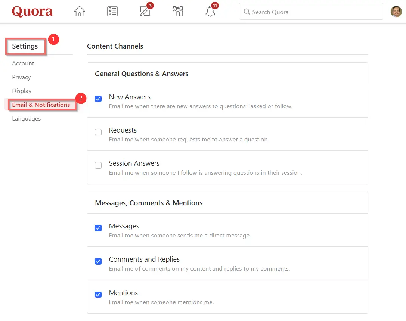This screenshot has height=321, width=406.
Task: Focus the Search Quora field
Action: (311, 12)
